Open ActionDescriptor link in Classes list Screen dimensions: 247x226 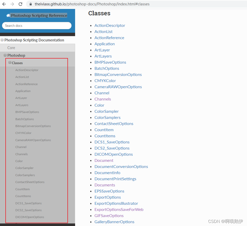110,25
